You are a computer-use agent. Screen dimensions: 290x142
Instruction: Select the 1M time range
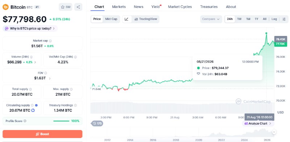248,19
